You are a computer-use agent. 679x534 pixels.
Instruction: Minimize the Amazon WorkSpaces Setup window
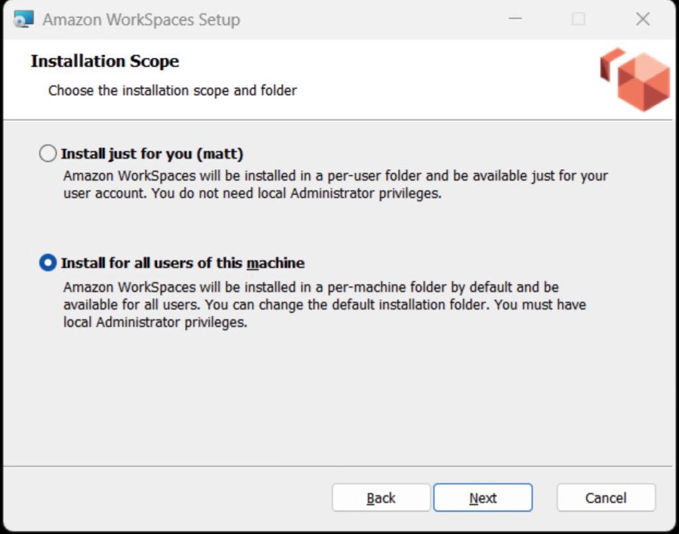(514, 19)
